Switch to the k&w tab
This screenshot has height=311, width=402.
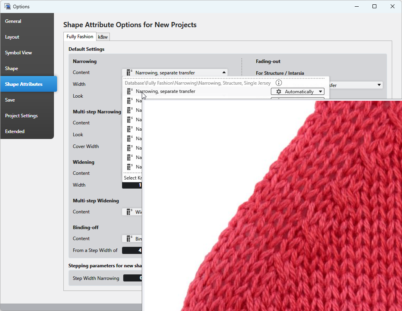pyautogui.click(x=103, y=37)
